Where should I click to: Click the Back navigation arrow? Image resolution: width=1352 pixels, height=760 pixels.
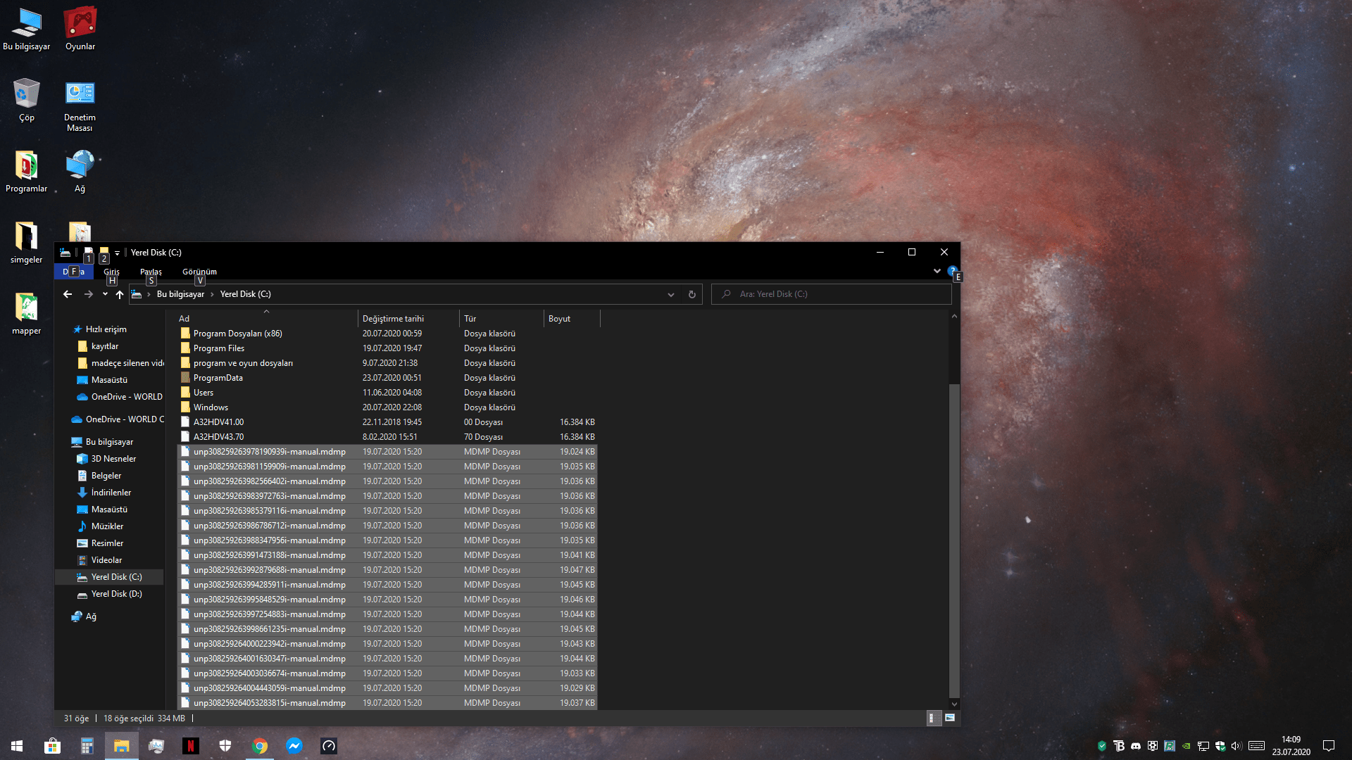(x=68, y=294)
